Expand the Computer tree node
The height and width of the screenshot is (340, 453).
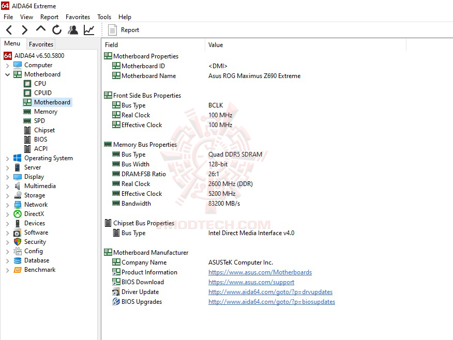[x=8, y=66]
